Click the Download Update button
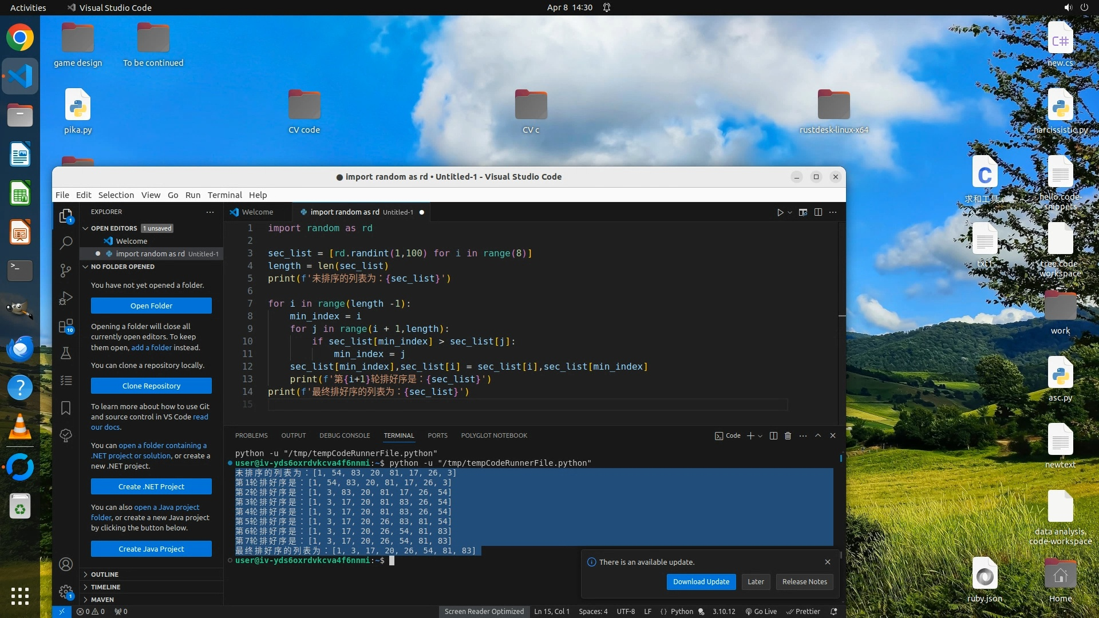This screenshot has width=1099, height=618. pos(701,581)
